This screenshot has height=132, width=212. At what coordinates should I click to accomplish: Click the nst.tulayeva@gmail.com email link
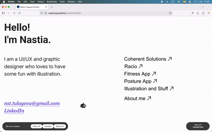point(32,103)
